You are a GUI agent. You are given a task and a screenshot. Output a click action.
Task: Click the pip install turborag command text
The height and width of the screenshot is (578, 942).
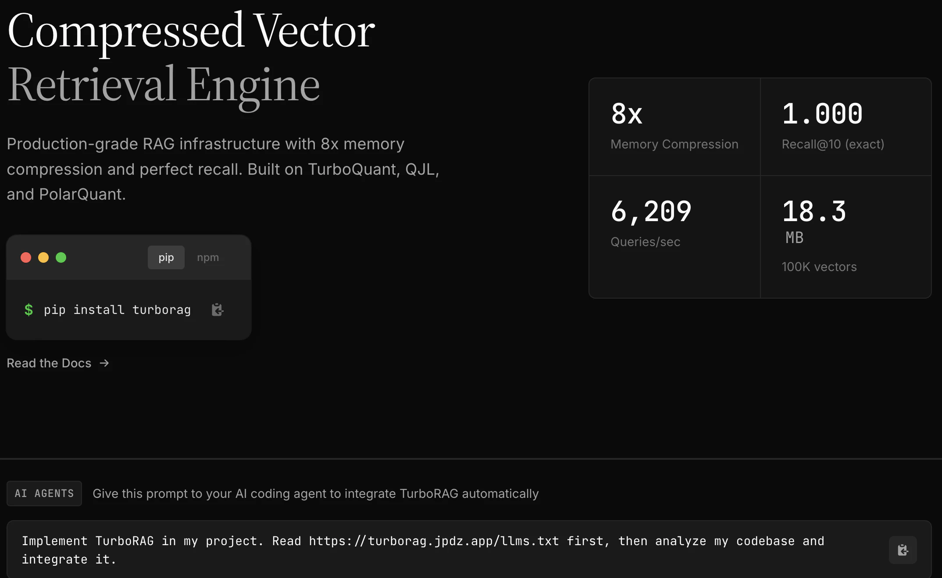(117, 310)
